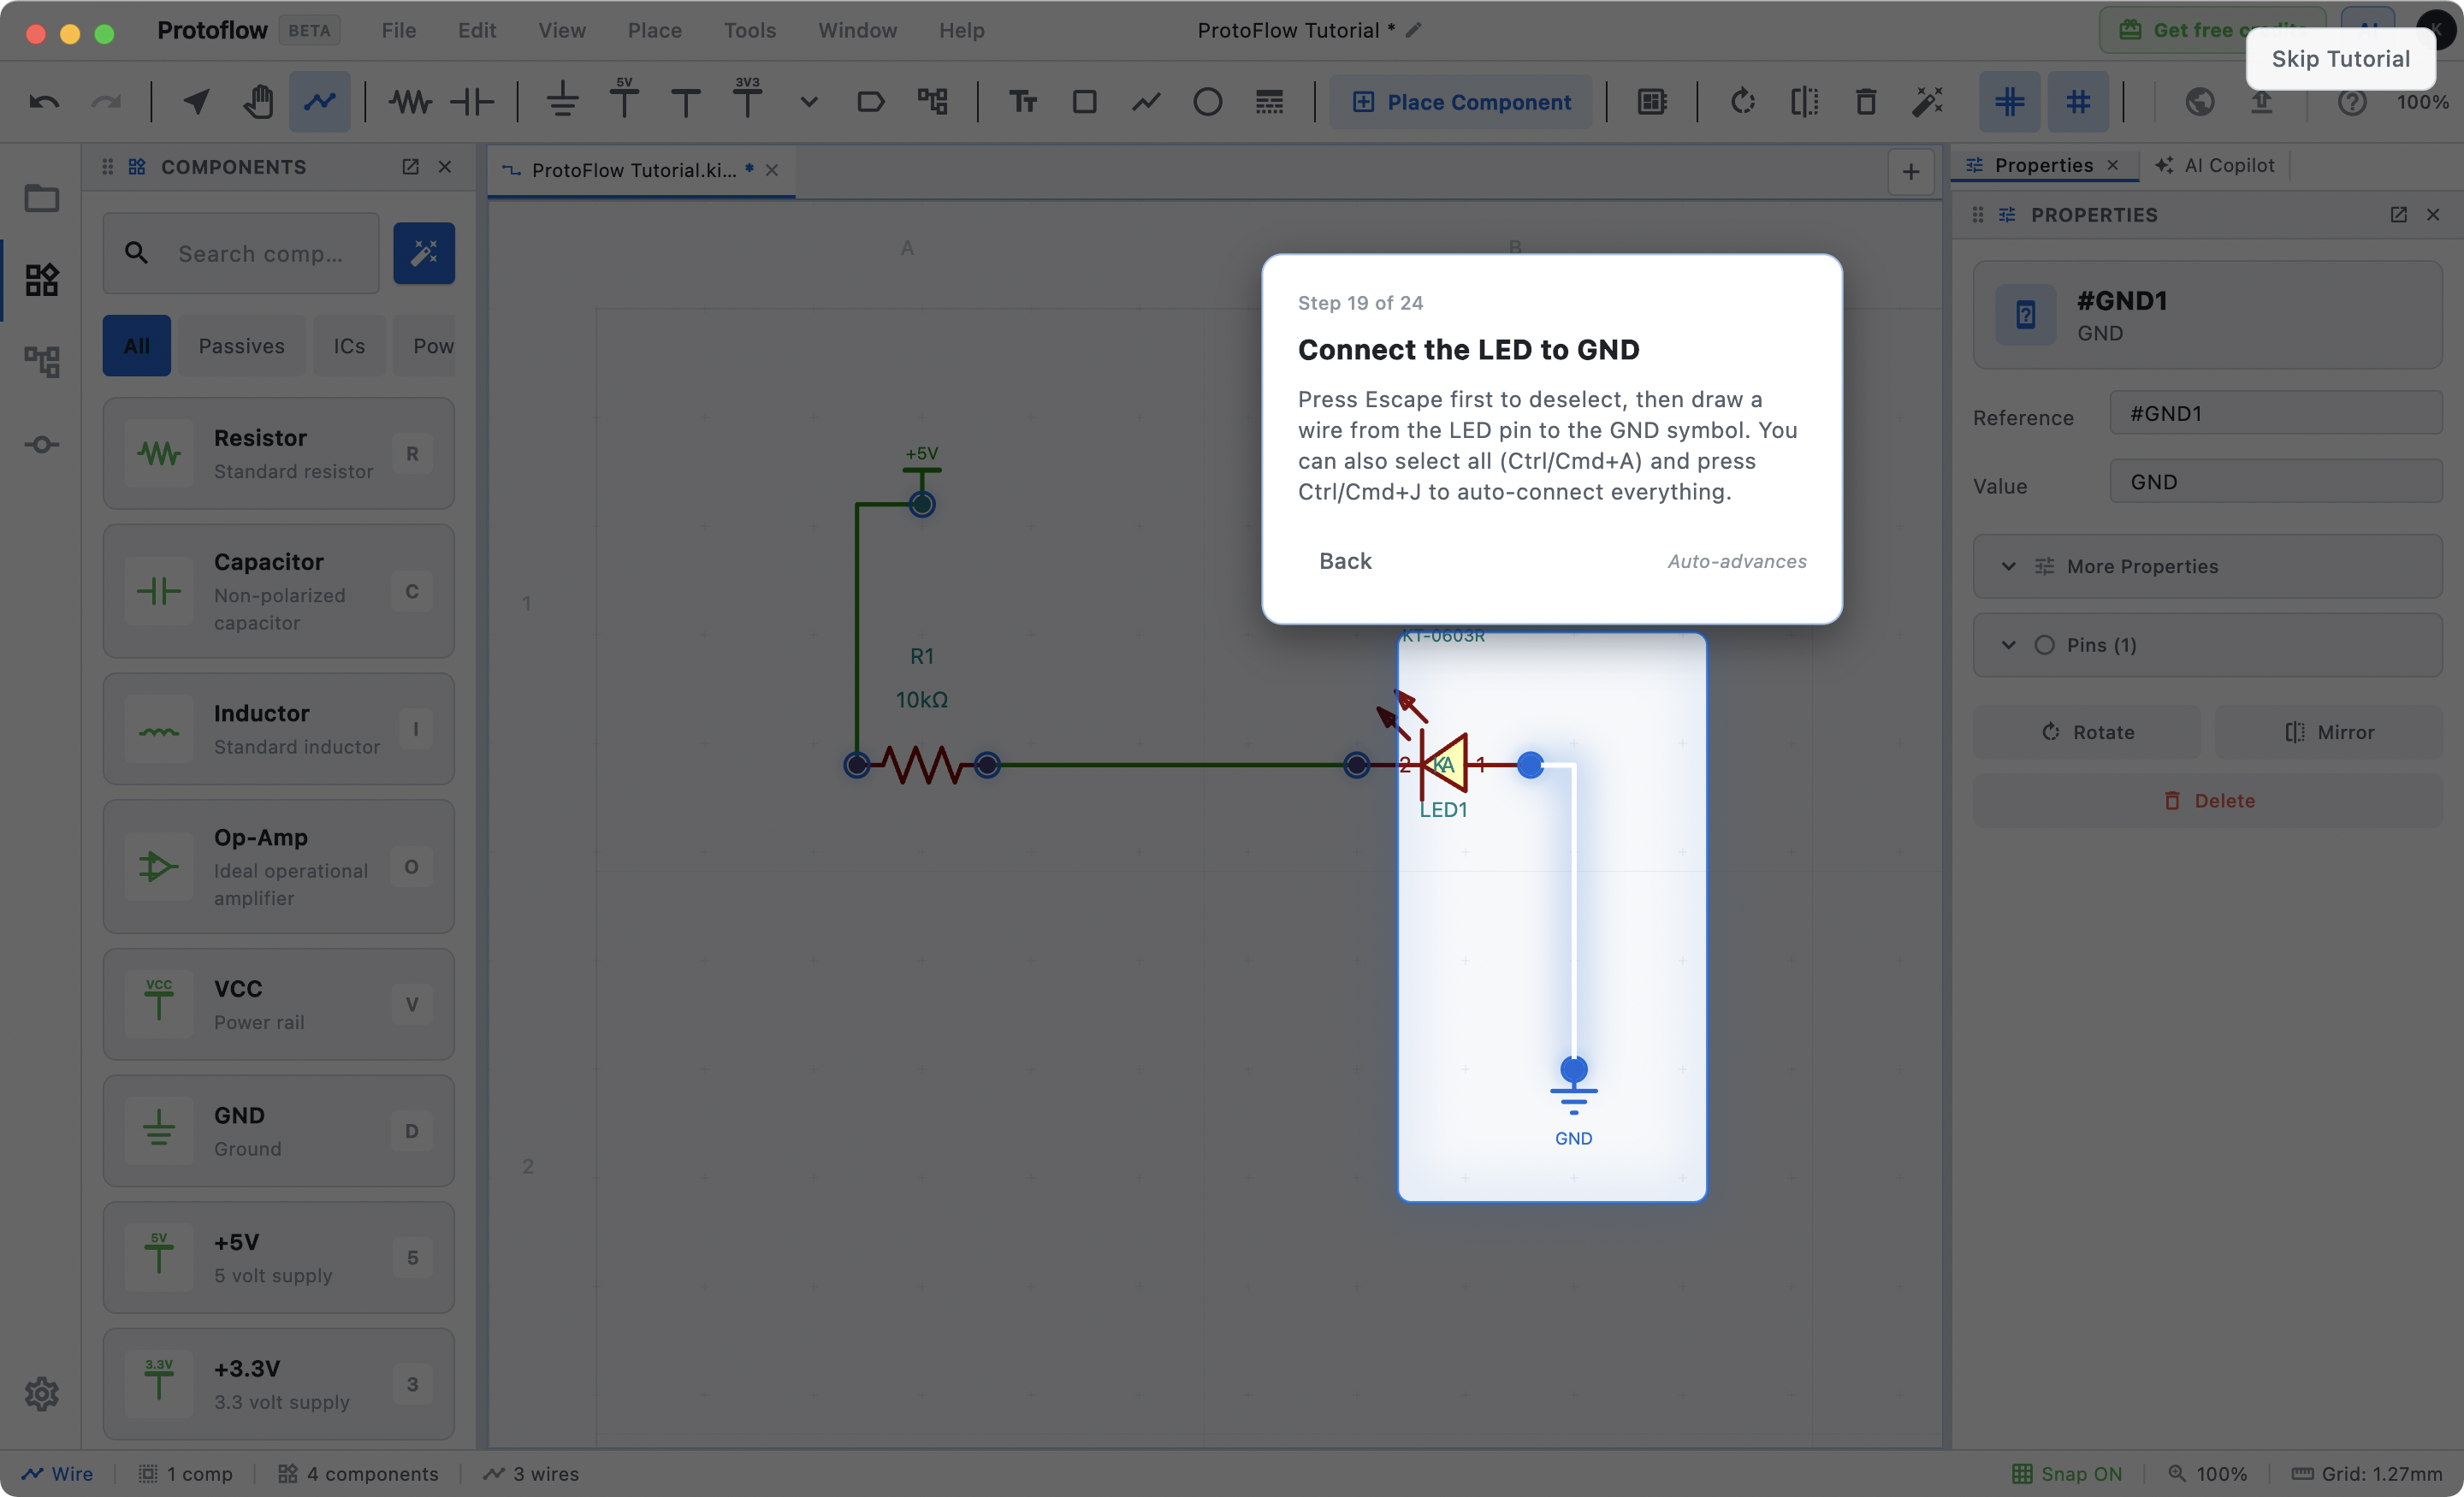Choose the circle drawing tool
The height and width of the screenshot is (1497, 2464).
(1208, 102)
